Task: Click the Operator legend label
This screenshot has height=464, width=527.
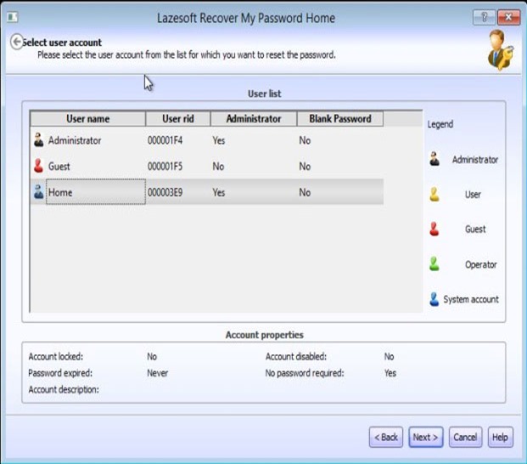Action: click(x=481, y=264)
